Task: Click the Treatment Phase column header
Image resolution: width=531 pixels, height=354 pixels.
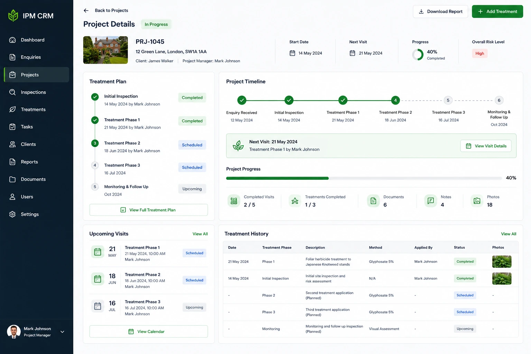Action: pyautogui.click(x=277, y=248)
